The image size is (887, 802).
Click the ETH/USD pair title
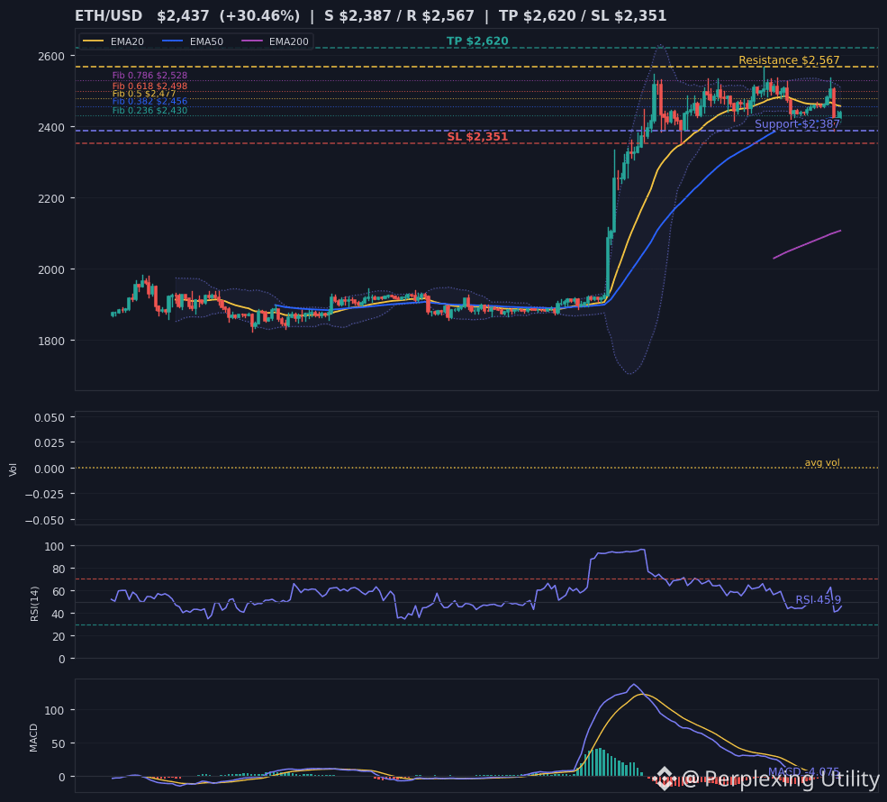(109, 16)
